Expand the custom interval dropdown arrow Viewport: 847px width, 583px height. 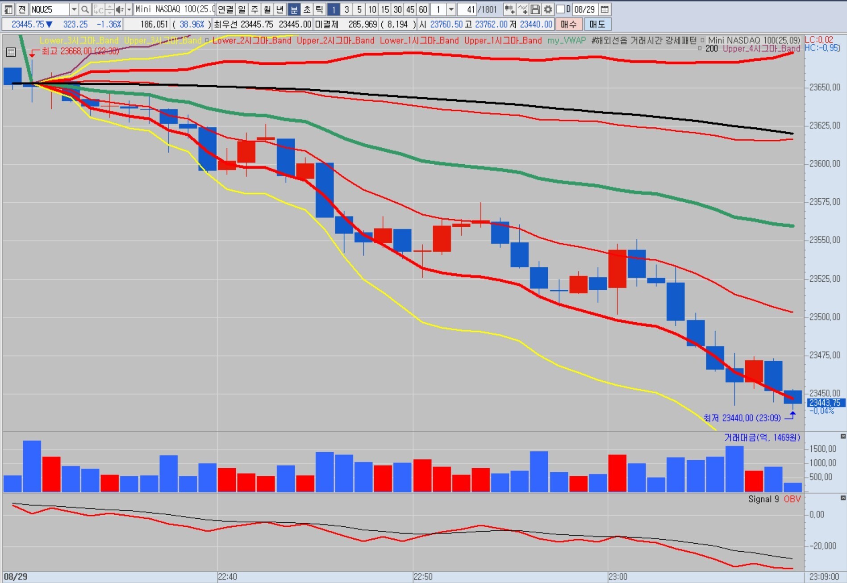(x=451, y=9)
